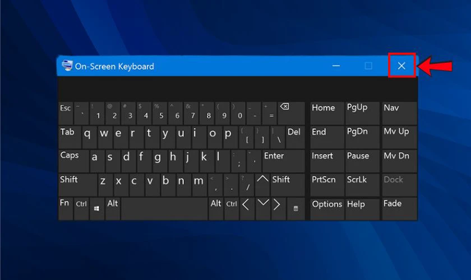
Task: Click the Nav key
Action: (x=399, y=113)
